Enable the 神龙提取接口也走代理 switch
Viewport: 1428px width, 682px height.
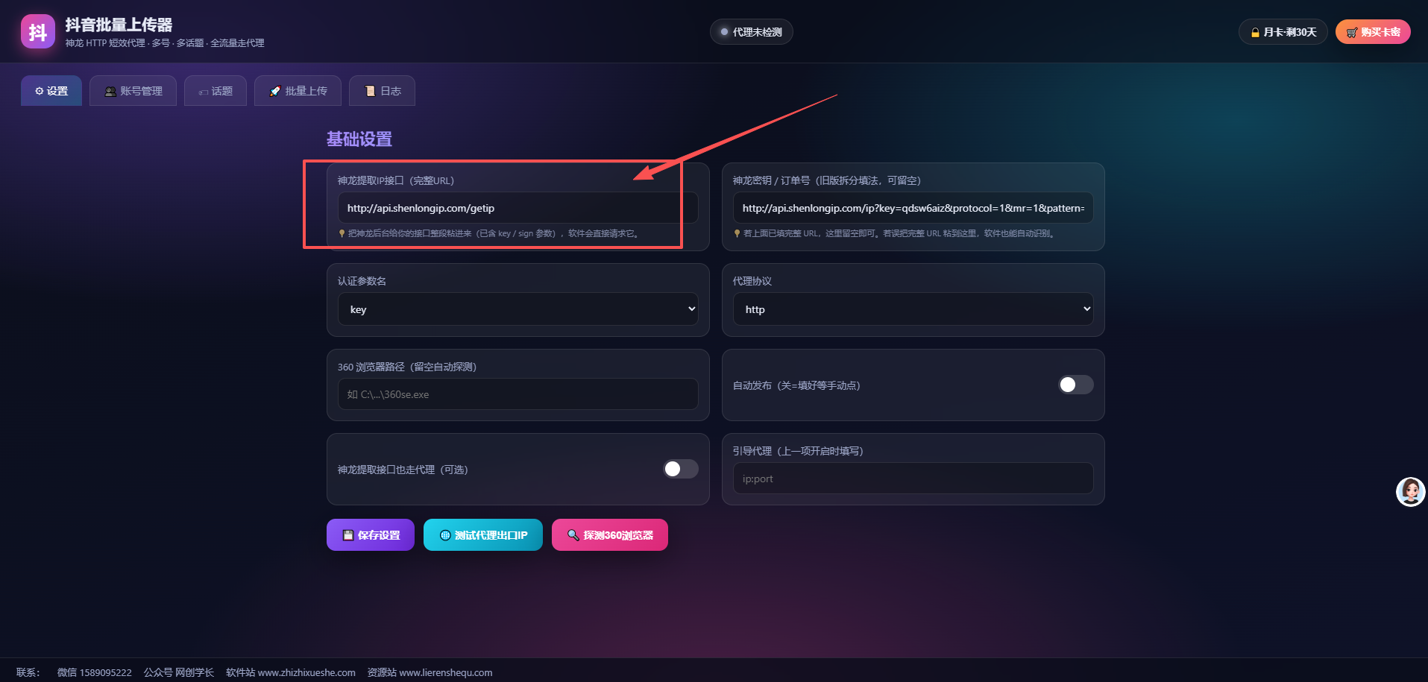(x=681, y=469)
